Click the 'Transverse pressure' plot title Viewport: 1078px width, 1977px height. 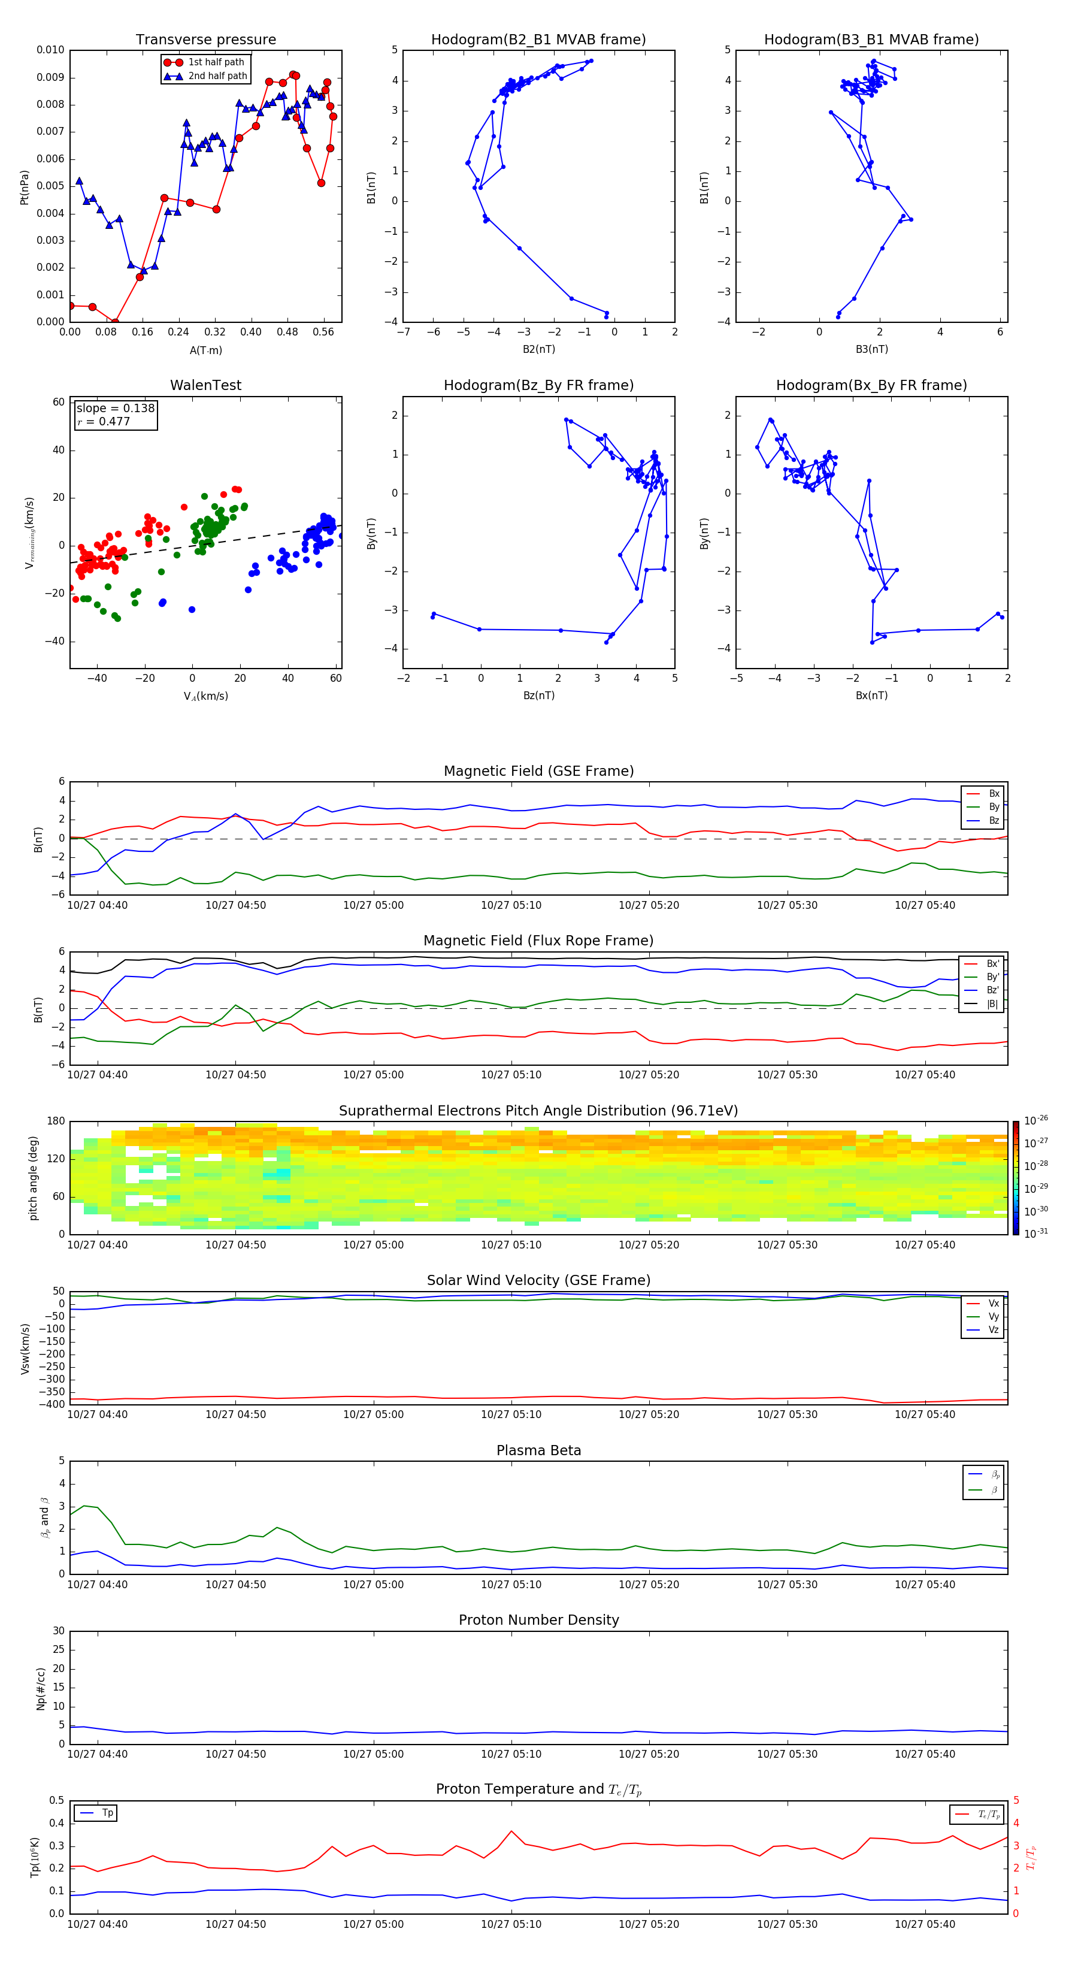click(205, 40)
